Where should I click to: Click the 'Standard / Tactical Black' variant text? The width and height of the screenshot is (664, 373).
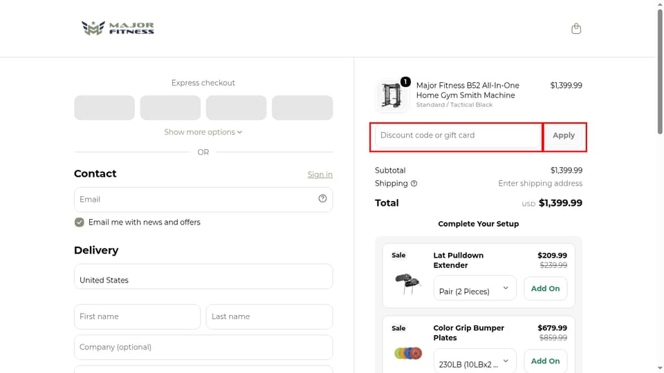coord(454,105)
